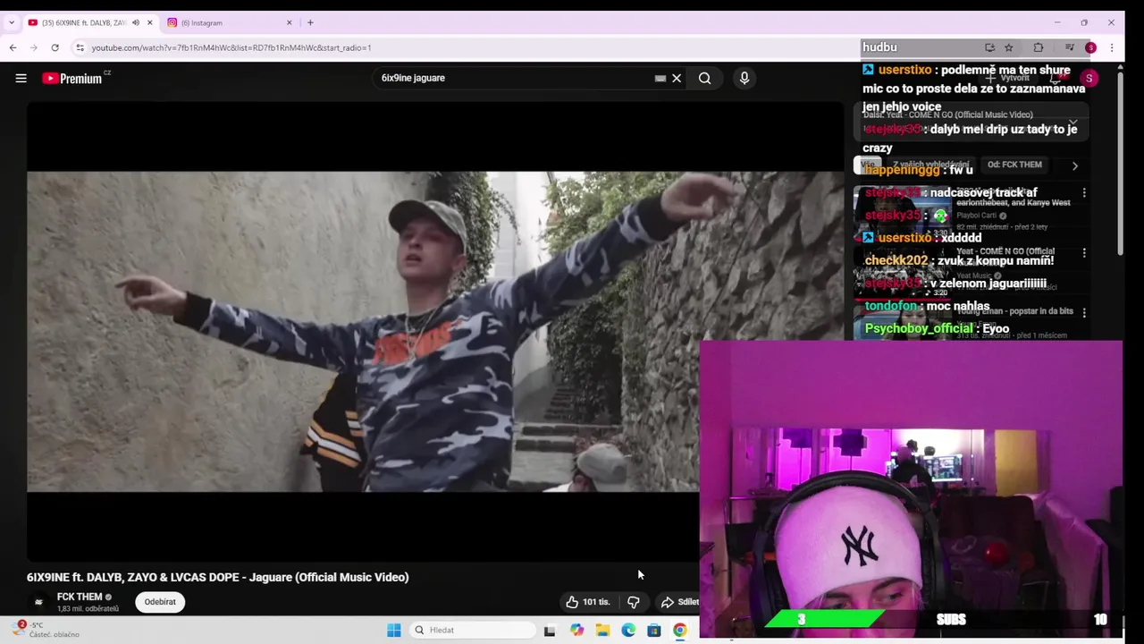The width and height of the screenshot is (1144, 644).
Task: Click the taskbar Hledat search box
Action: (x=473, y=630)
